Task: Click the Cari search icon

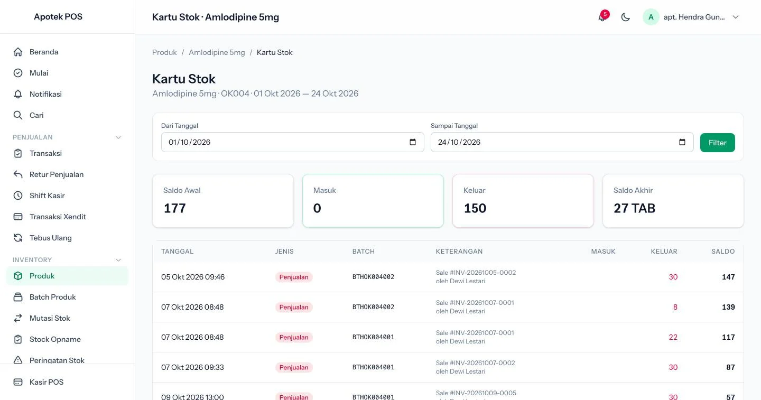Action: point(18,115)
